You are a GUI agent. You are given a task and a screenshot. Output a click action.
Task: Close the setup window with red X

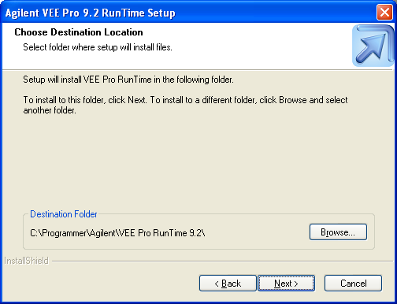[384, 12]
